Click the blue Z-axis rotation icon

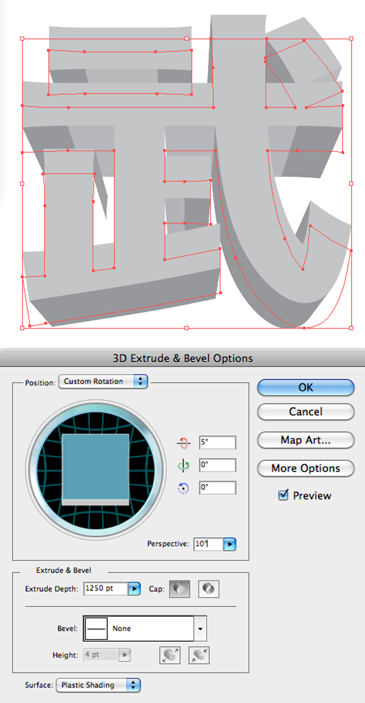(184, 489)
